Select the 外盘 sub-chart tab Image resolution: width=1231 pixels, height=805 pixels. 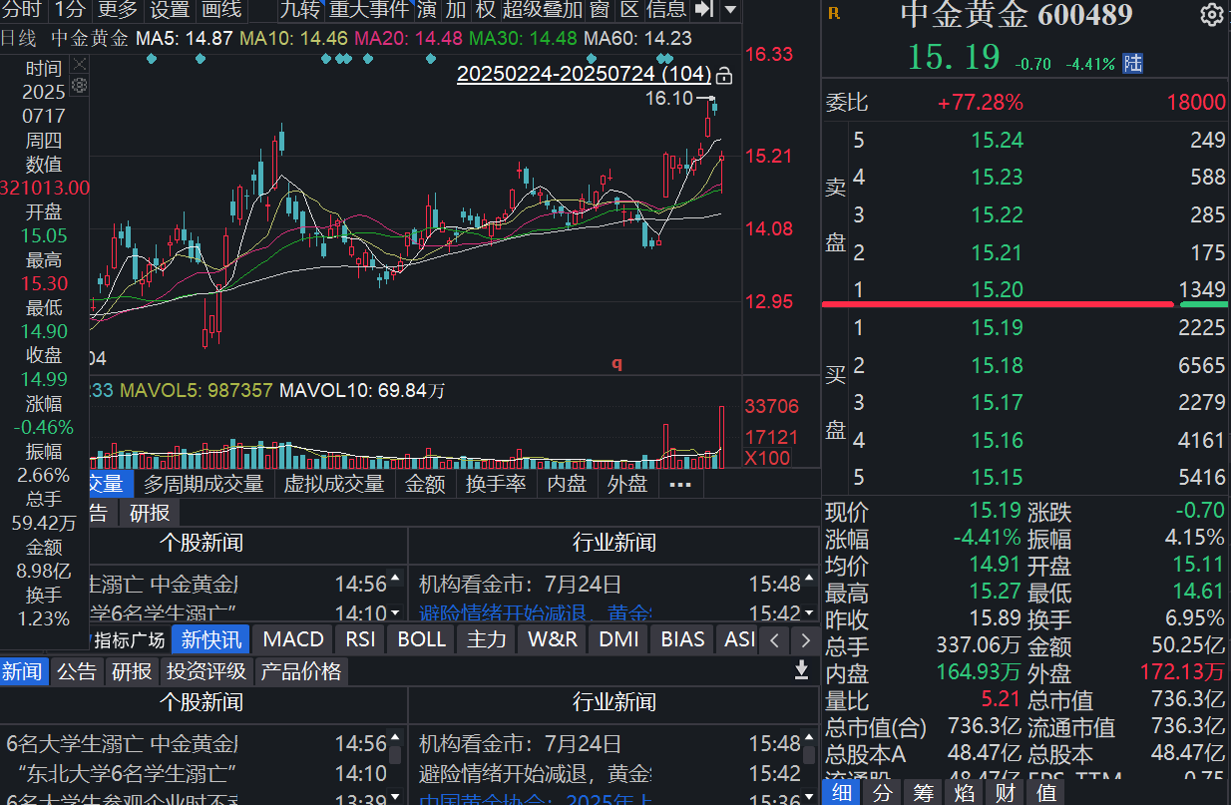(627, 484)
